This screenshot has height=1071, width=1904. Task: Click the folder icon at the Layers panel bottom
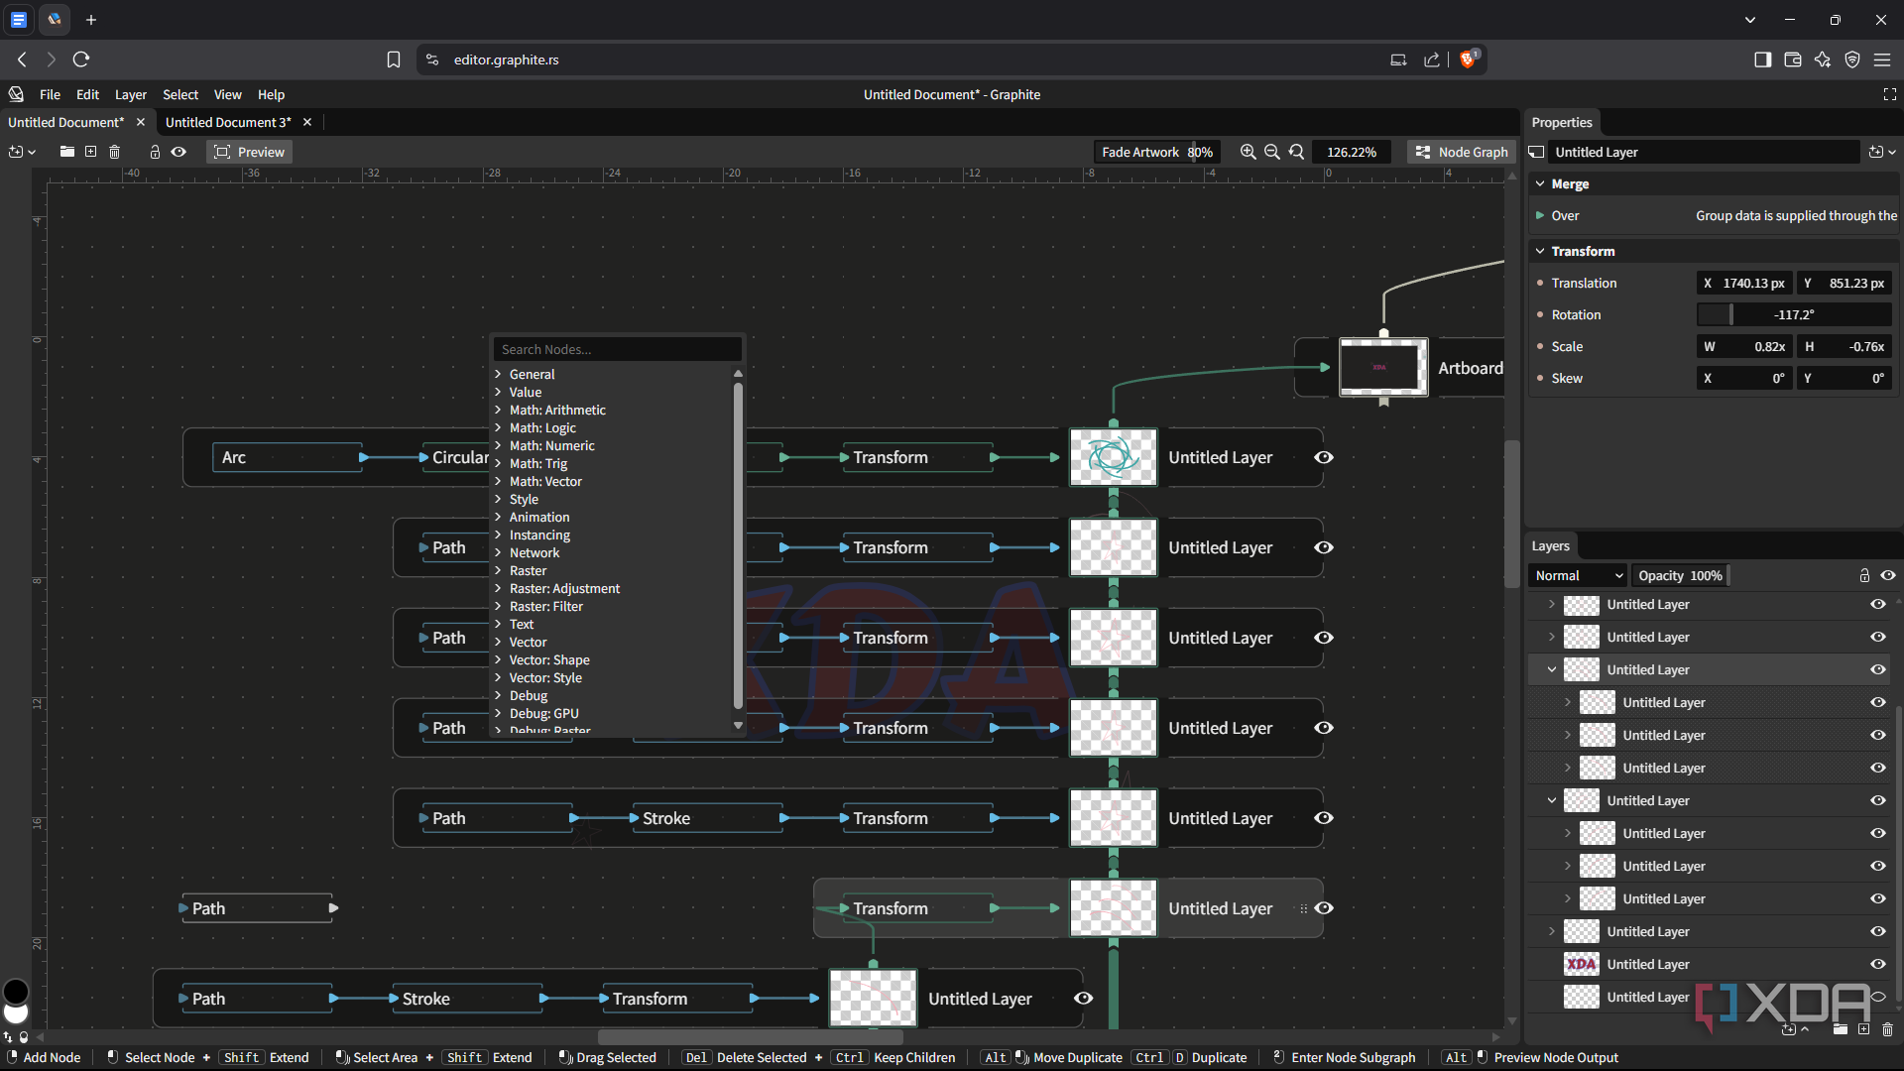click(x=1840, y=1029)
